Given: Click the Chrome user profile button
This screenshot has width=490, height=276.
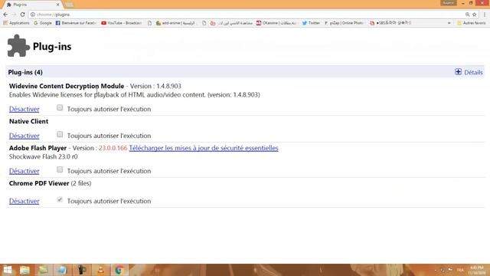Looking at the screenshot, I should [448, 3].
